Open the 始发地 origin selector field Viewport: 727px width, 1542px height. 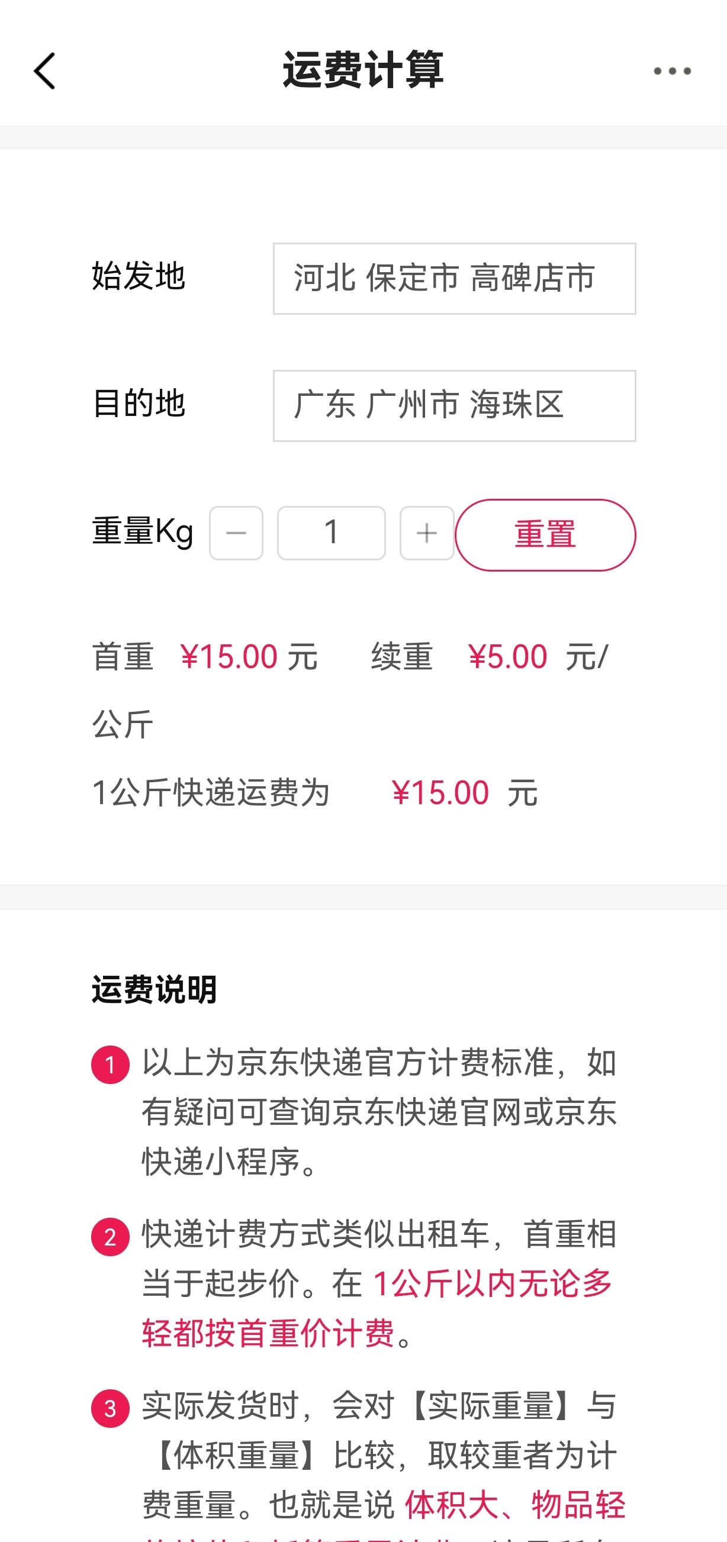[x=454, y=278]
